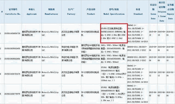Click the Original Issue Date header
The height and width of the screenshot is (104, 175).
[162, 12]
